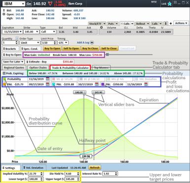Image resolution: width=190 pixels, height=183 pixels.
Task: Expand the Brackets section
Action: (10, 49)
